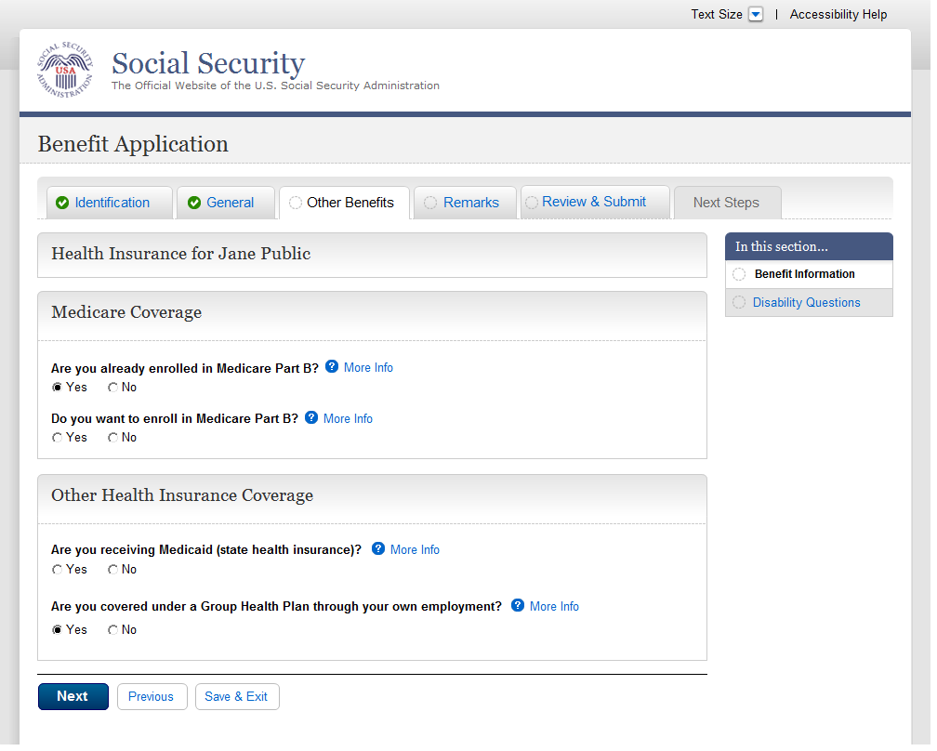
Task: Click green checkmark on General tab
Action: tap(194, 203)
